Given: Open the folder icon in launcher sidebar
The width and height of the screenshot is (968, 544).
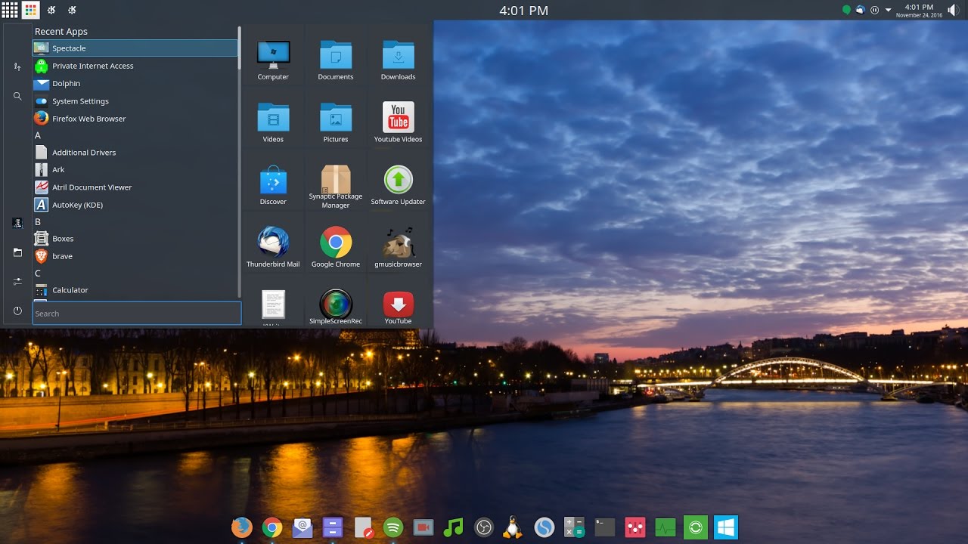Looking at the screenshot, I should 17,252.
